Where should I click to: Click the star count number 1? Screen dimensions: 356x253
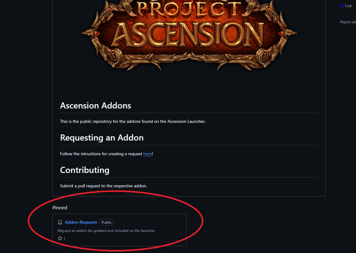[x=64, y=238]
